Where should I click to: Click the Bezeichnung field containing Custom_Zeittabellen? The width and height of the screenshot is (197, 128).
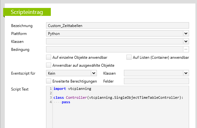pos(117,25)
